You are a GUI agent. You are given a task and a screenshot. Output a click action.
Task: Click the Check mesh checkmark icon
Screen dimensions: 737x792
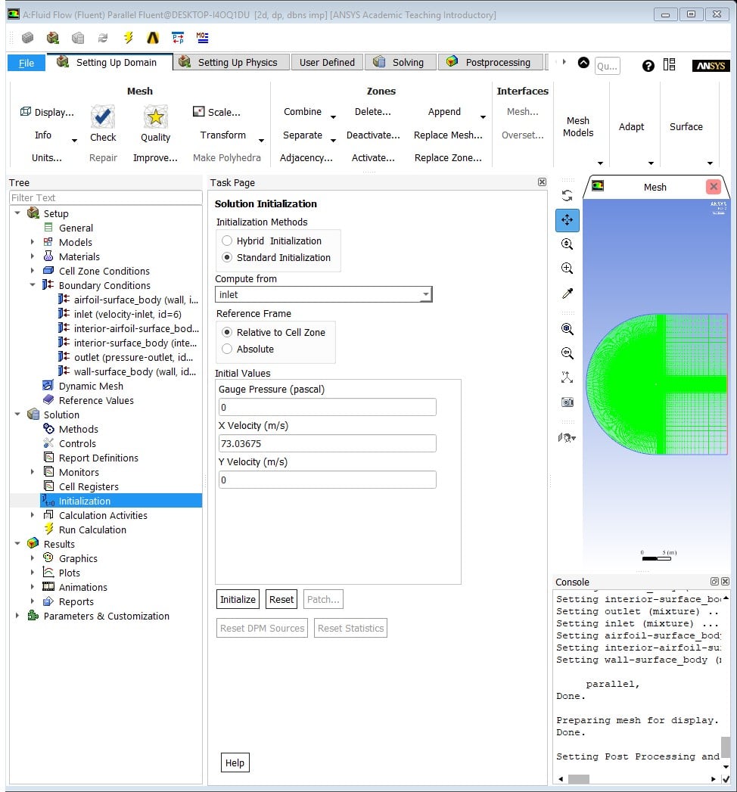(x=103, y=116)
